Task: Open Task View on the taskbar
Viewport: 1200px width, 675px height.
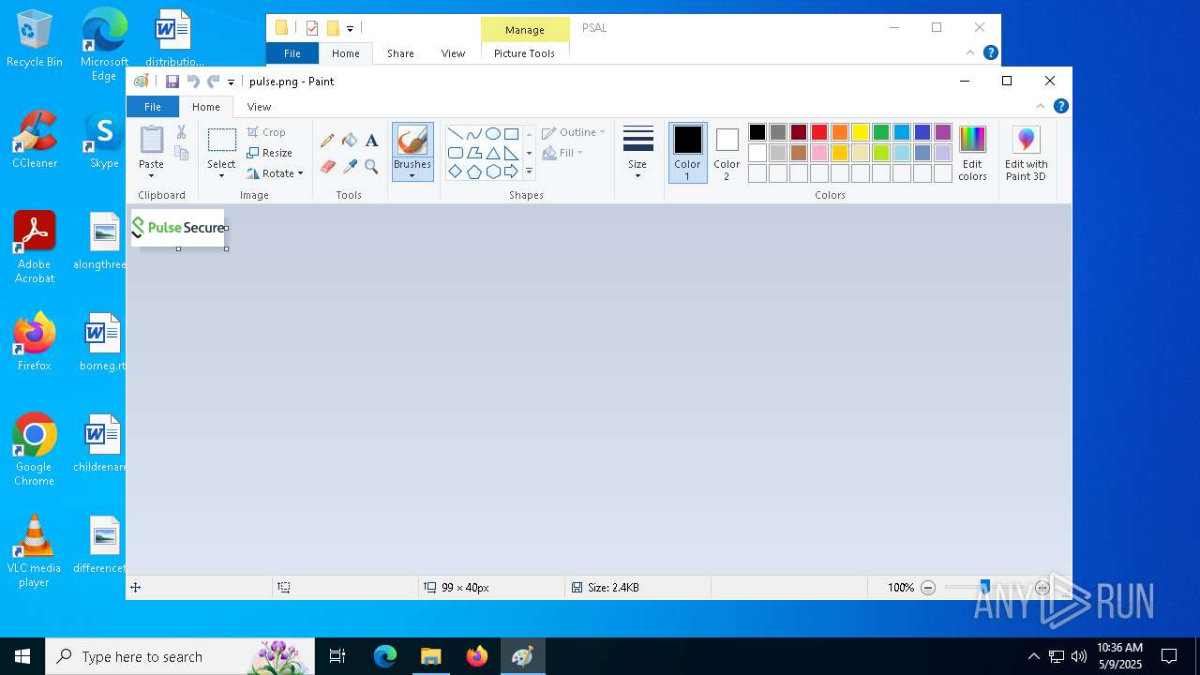Action: 337,656
